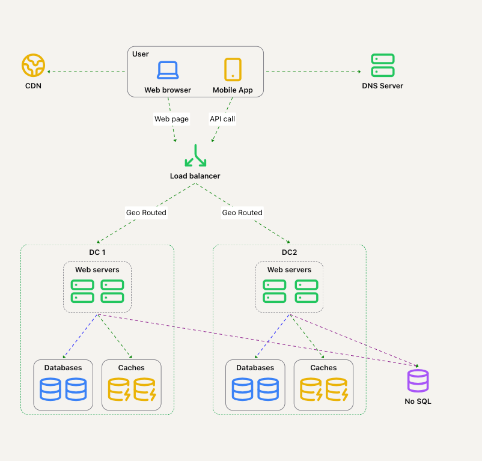Click the blue Databases icons in DC2
Screen dimensions: 482x461
[x=255, y=389]
